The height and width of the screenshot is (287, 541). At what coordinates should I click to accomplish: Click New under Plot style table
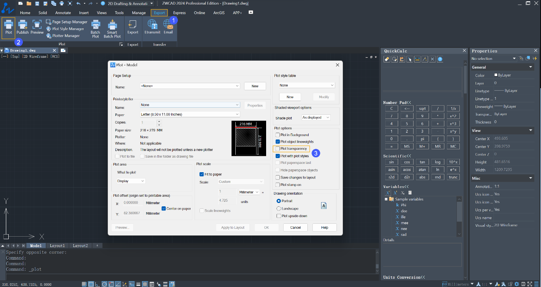point(290,97)
